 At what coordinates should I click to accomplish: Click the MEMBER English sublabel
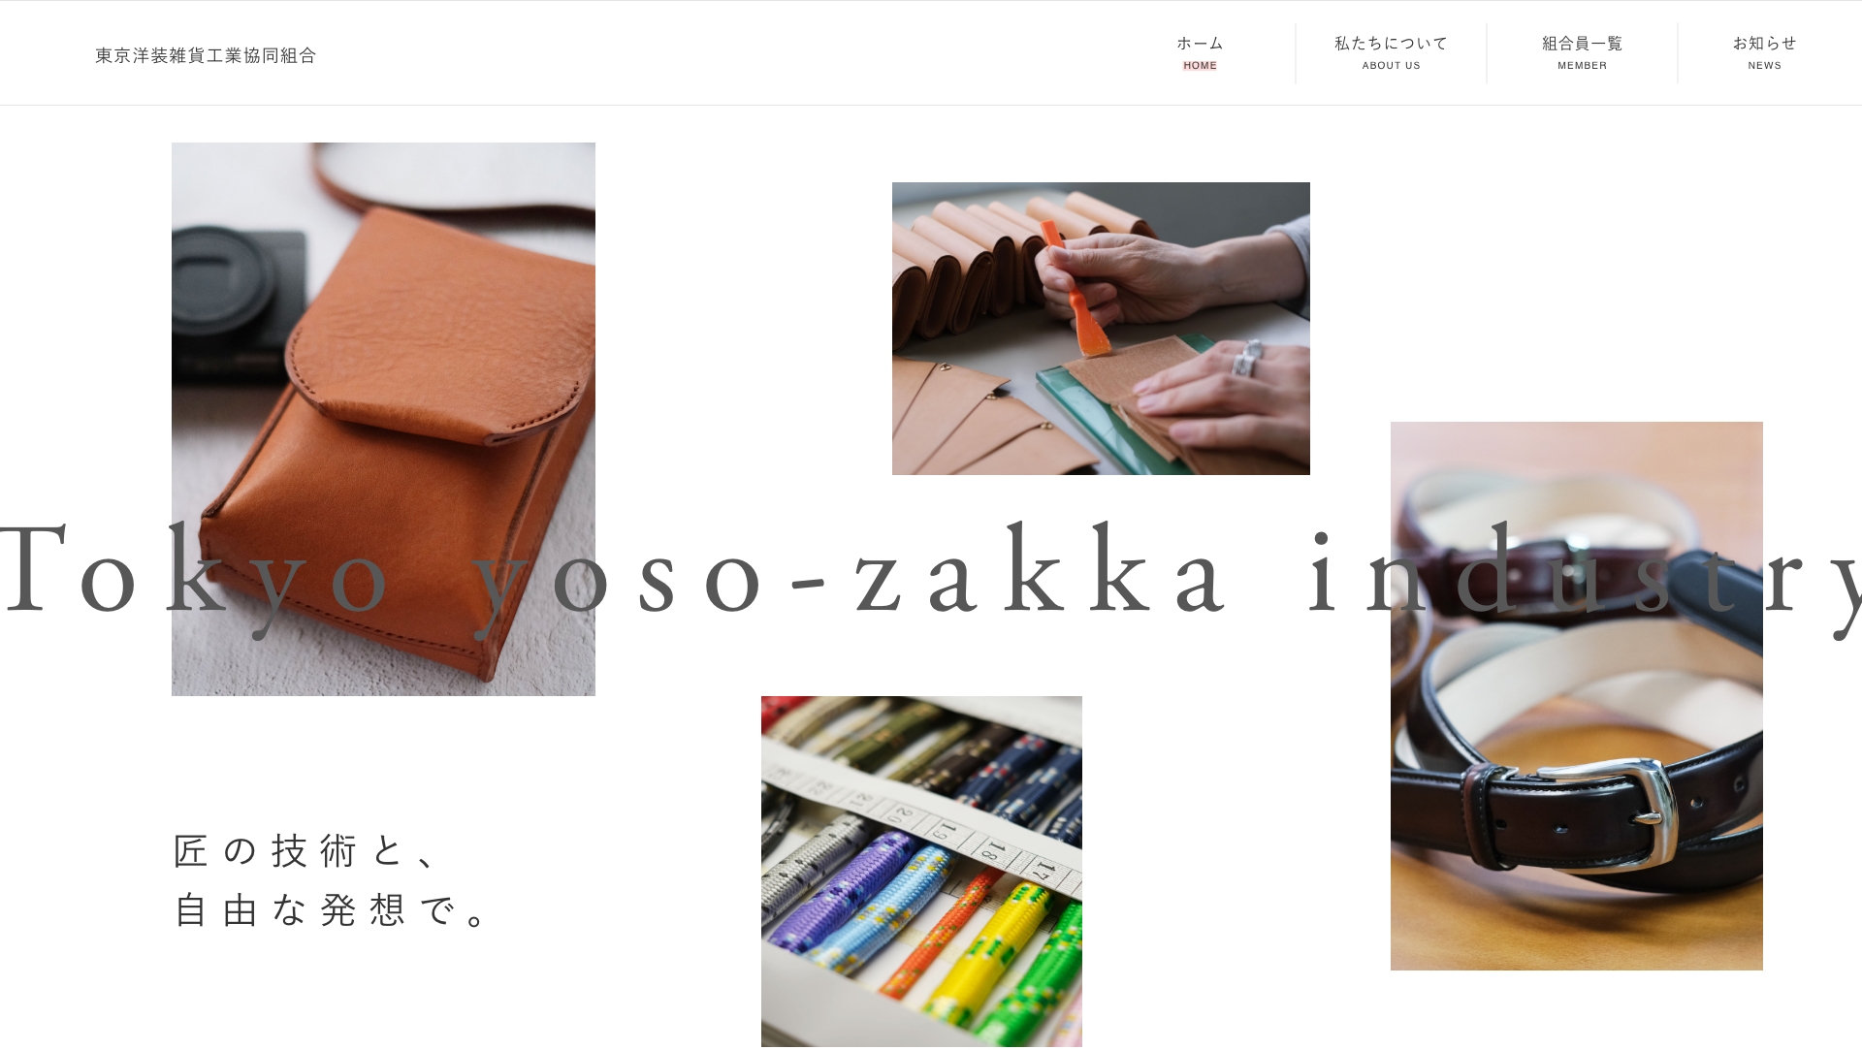tap(1582, 66)
